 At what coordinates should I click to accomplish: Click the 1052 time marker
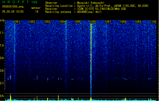[32, 21]
